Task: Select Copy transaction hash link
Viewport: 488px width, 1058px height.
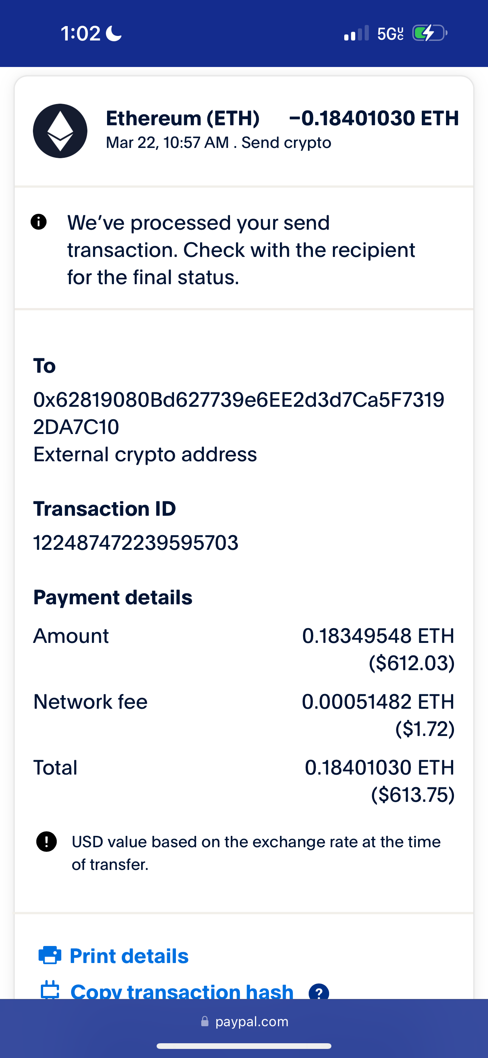Action: [182, 991]
